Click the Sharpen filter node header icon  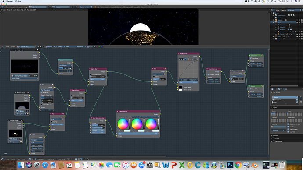click(243, 71)
